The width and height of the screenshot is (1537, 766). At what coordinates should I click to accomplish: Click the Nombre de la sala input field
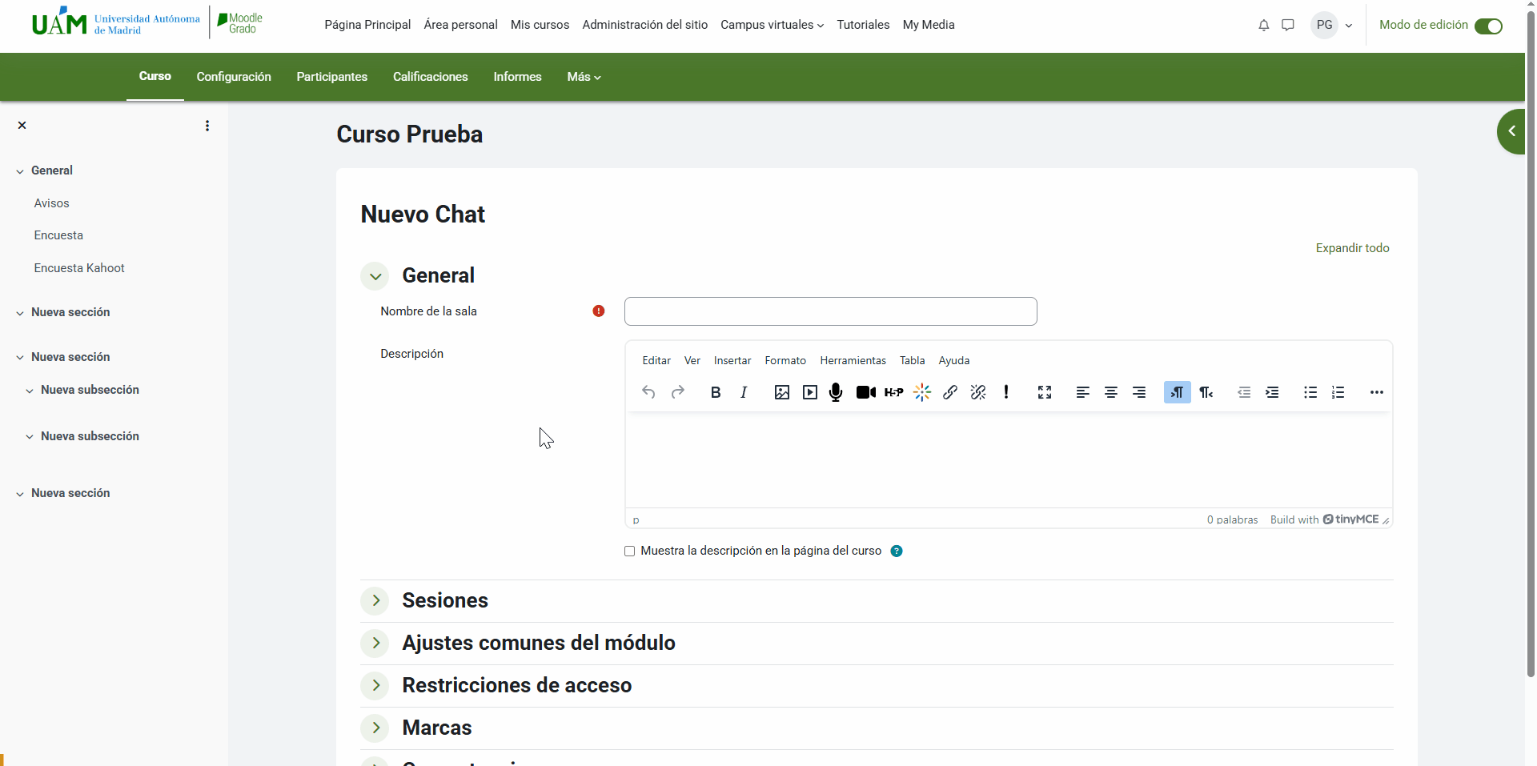click(x=830, y=311)
